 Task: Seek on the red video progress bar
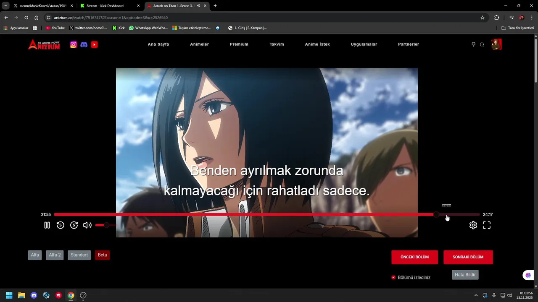tap(266, 214)
